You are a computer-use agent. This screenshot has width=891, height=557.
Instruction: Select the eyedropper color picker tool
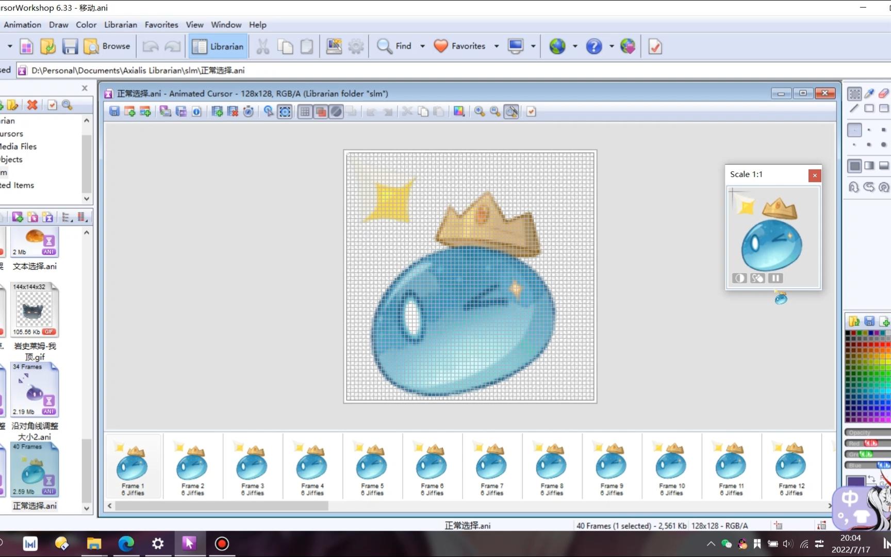pos(869,93)
